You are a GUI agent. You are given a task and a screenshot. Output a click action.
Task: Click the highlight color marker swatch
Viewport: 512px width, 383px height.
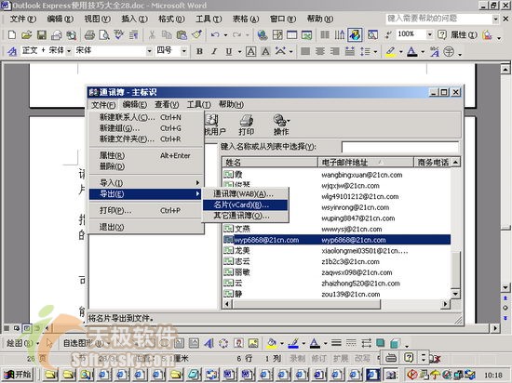[391, 51]
